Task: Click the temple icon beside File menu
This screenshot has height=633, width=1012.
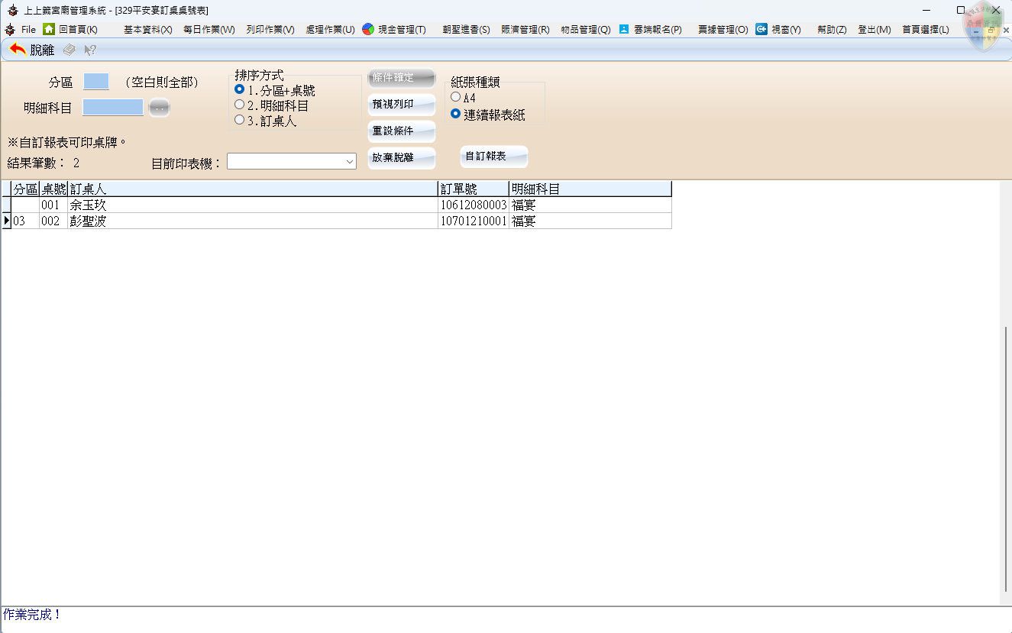Action: (10, 30)
